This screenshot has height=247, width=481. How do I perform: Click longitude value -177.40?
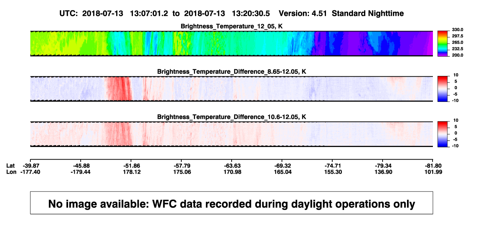[x=30, y=172]
